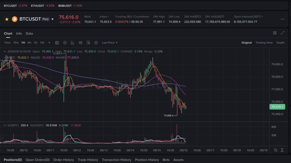Switch to the Info tab
291x163 pixels.
(x=19, y=33)
